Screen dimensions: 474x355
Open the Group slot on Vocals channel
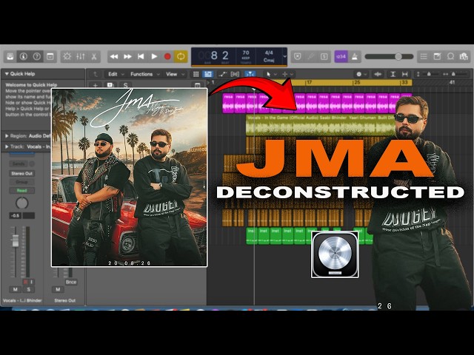21,182
